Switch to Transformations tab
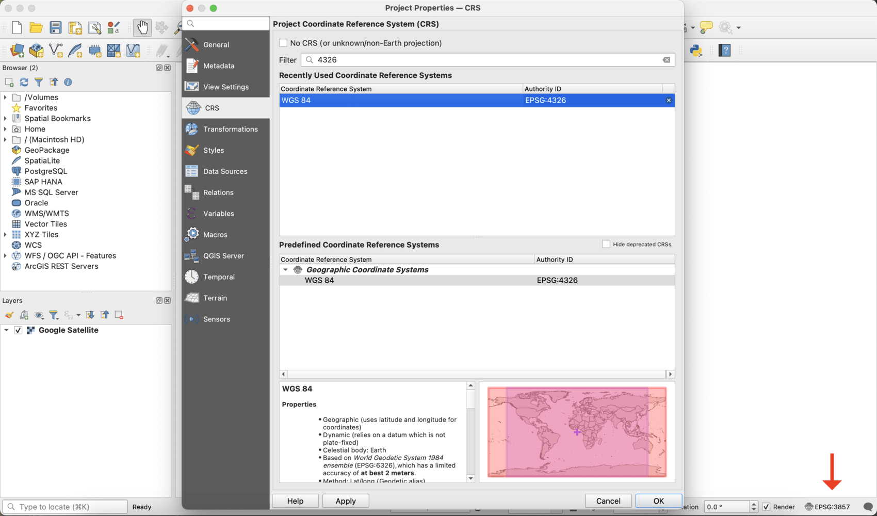The width and height of the screenshot is (877, 516). tap(225, 129)
